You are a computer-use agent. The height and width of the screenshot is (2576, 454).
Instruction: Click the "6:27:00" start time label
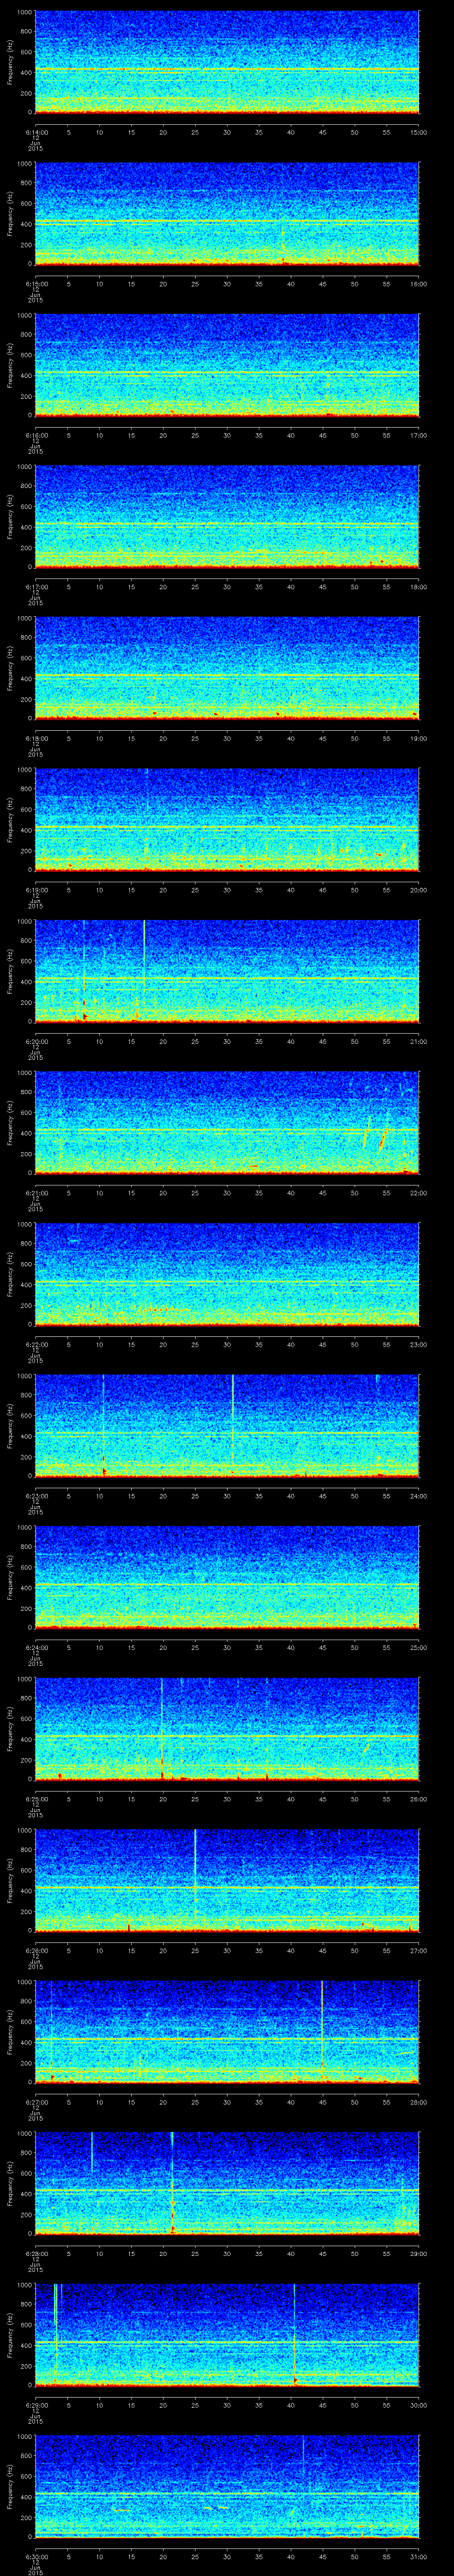click(36, 2102)
